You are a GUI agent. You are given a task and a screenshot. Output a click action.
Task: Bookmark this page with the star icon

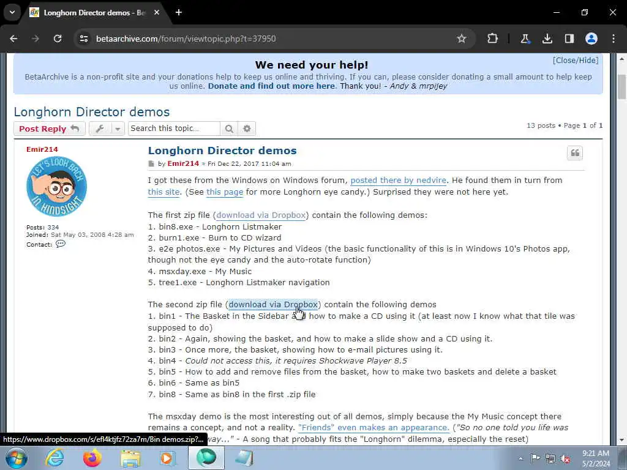click(462, 39)
